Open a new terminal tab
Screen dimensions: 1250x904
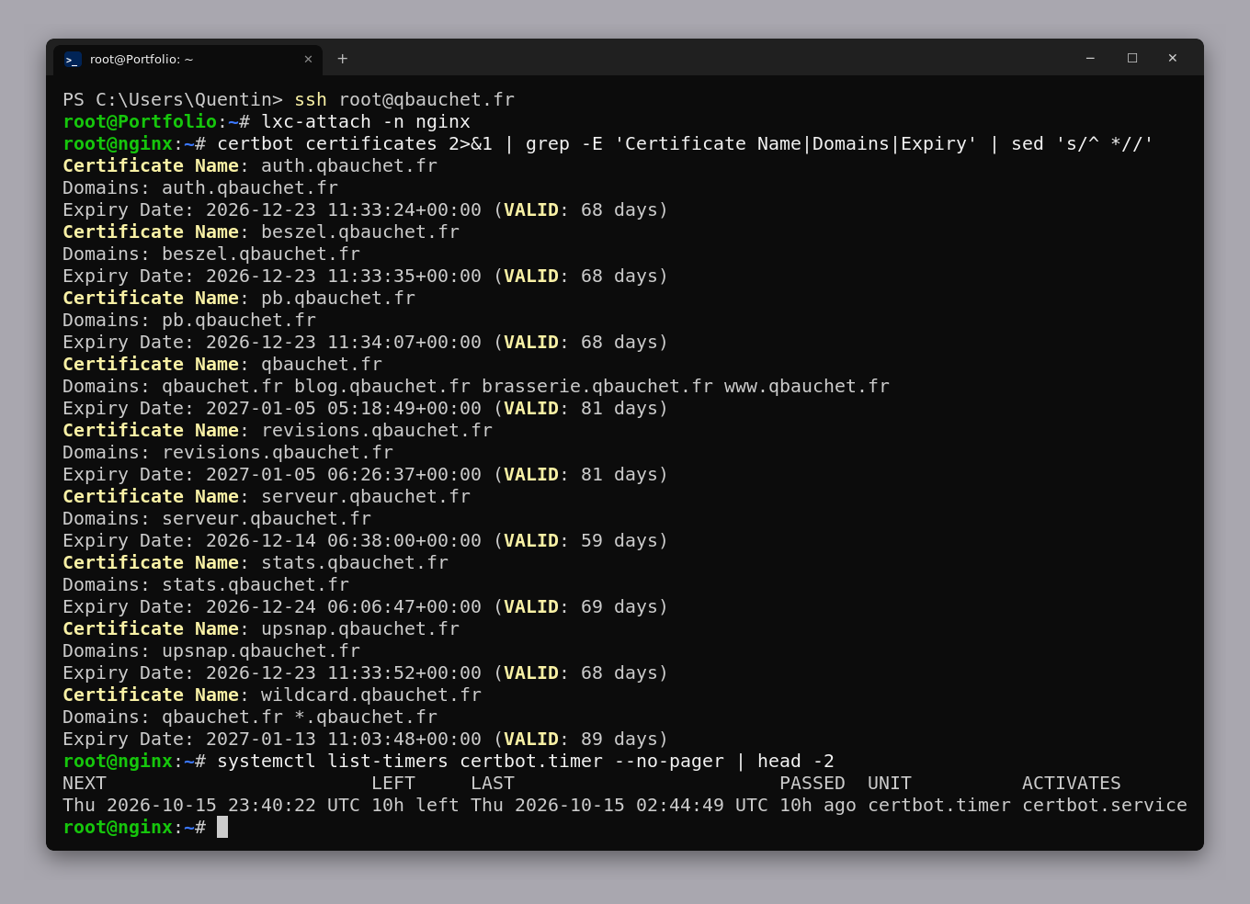tap(343, 59)
